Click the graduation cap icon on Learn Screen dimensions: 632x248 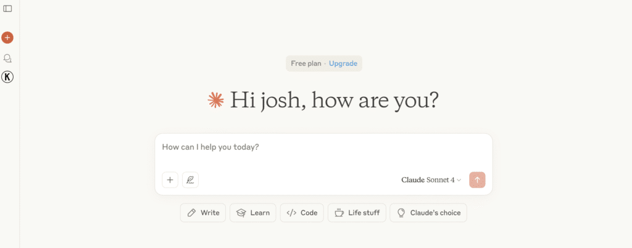point(241,213)
